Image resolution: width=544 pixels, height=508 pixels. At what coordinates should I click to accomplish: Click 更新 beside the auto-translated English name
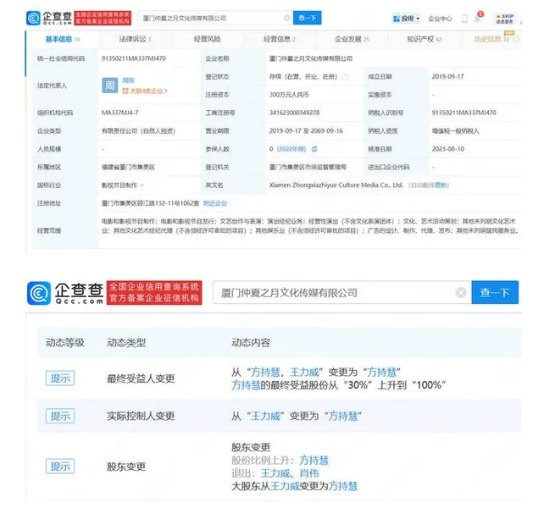tap(441, 185)
